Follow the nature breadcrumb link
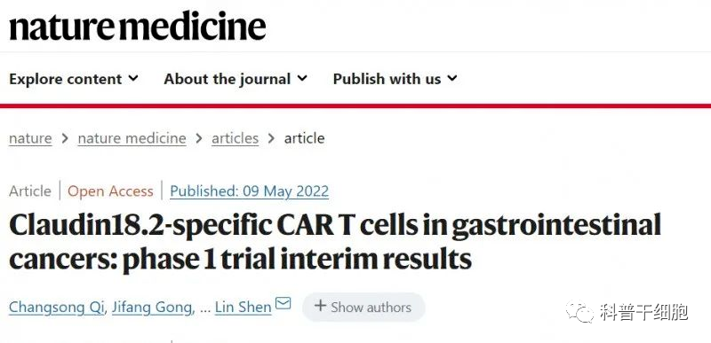 (x=30, y=138)
